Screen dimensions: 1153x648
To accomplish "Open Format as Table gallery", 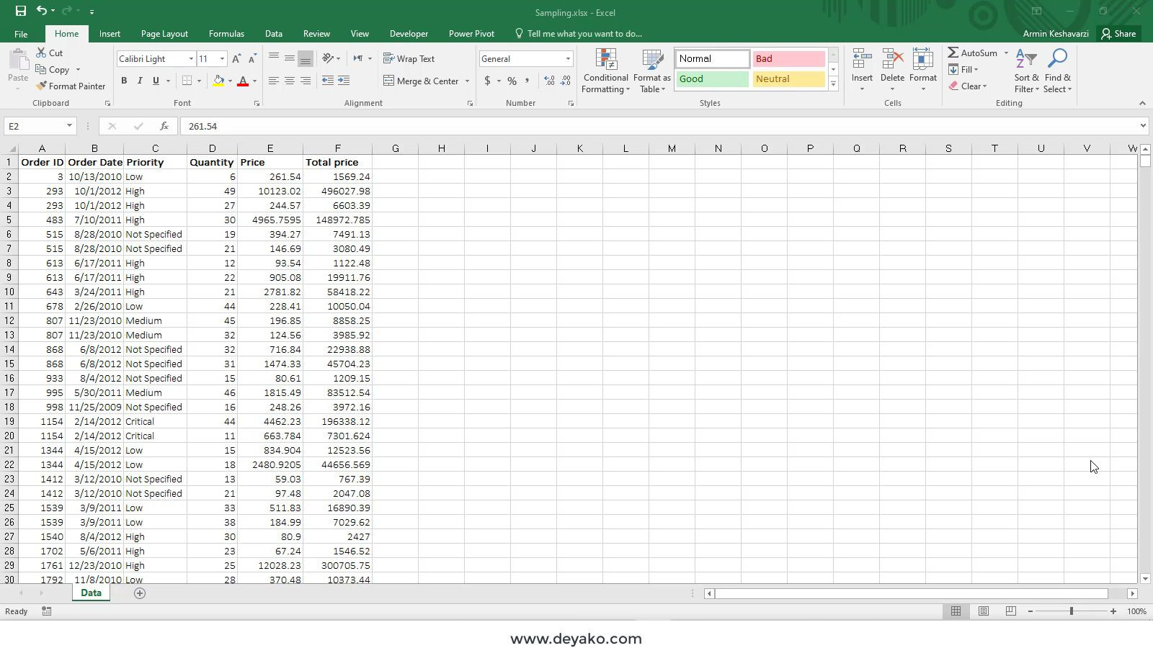I will coord(652,71).
